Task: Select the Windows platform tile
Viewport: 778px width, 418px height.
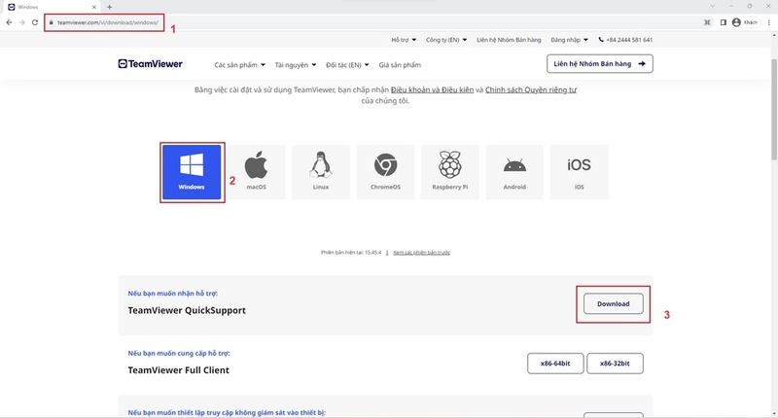Action: 192,172
